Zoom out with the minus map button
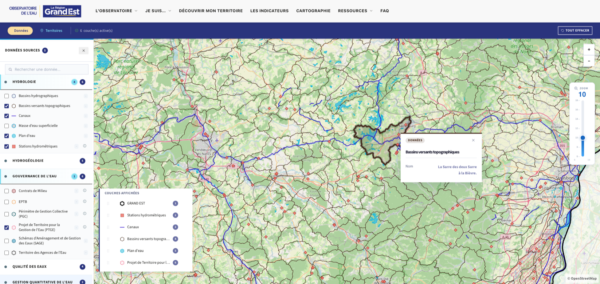The image size is (600, 284). pyautogui.click(x=589, y=61)
